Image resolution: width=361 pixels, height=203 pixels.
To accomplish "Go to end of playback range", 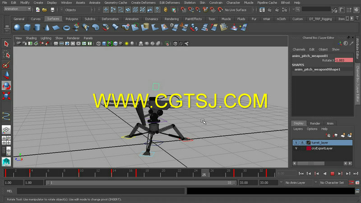I will pyautogui.click(x=356, y=174).
